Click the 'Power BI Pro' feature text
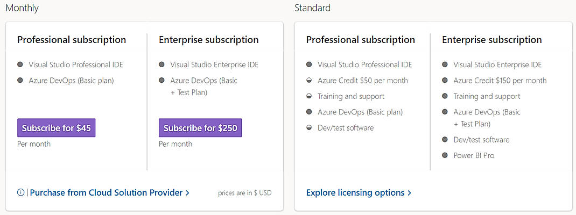Image resolution: width=576 pixels, height=215 pixels. click(x=474, y=155)
